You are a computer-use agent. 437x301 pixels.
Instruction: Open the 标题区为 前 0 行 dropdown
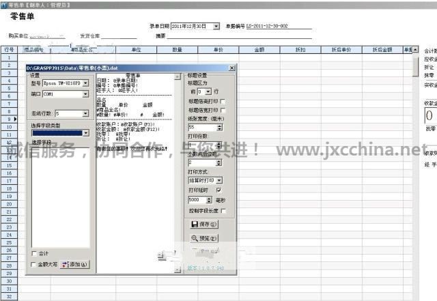tap(208, 91)
